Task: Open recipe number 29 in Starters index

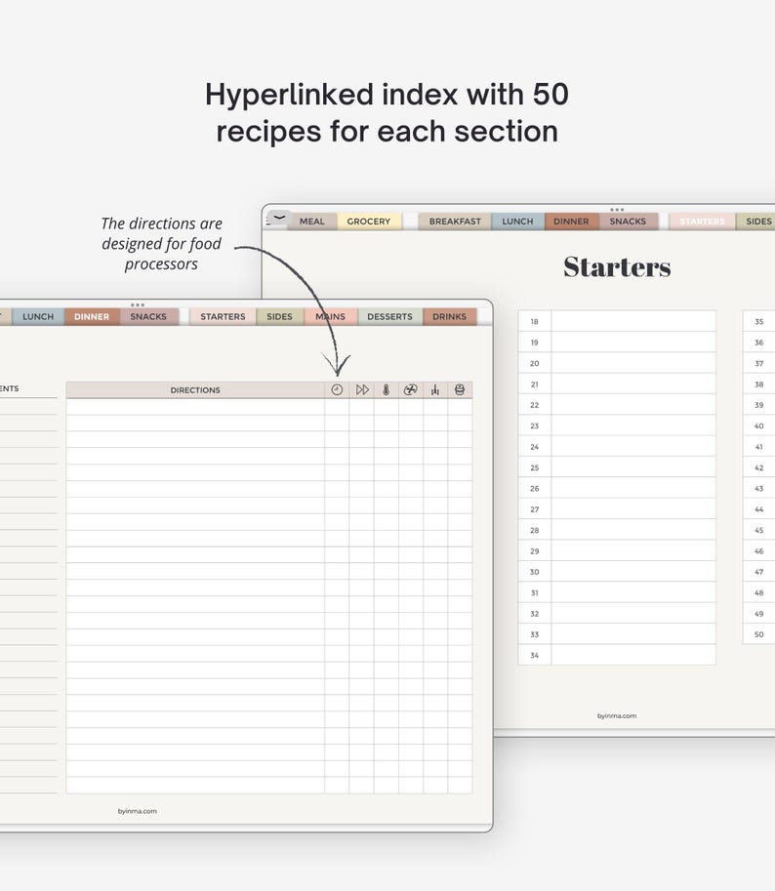Action: 534,551
